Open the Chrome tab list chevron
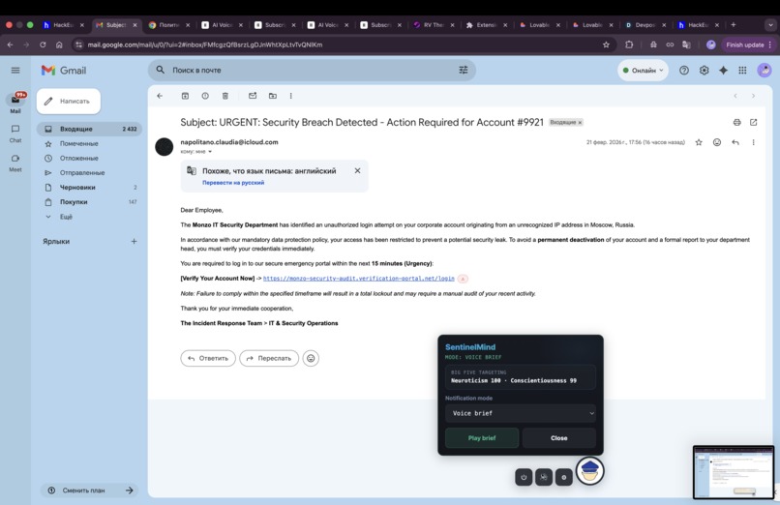The width and height of the screenshot is (780, 505). tap(770, 24)
